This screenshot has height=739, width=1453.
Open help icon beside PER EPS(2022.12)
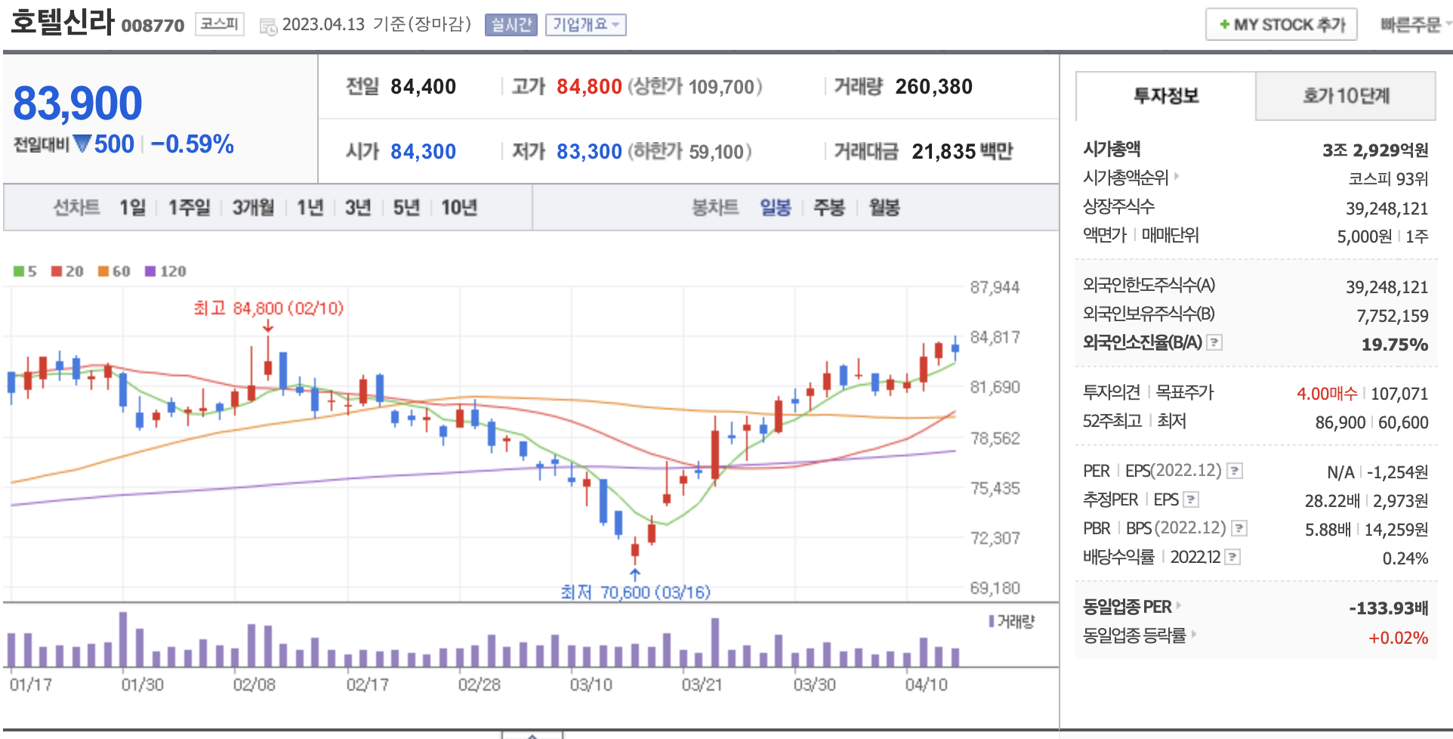[x=1234, y=471]
